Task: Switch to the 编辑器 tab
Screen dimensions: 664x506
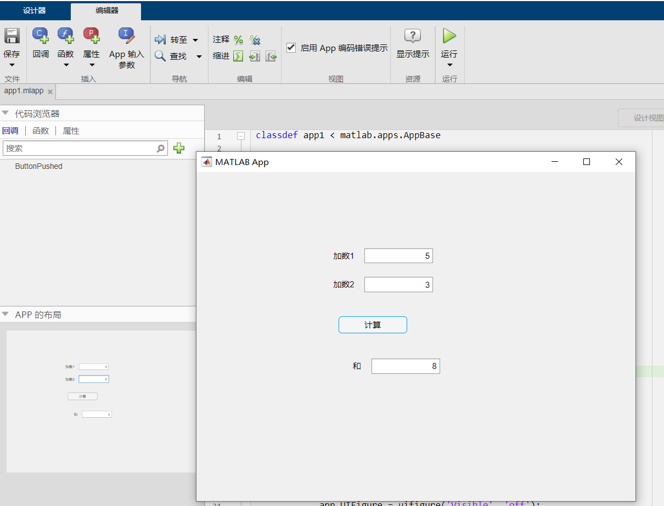Action: point(106,10)
